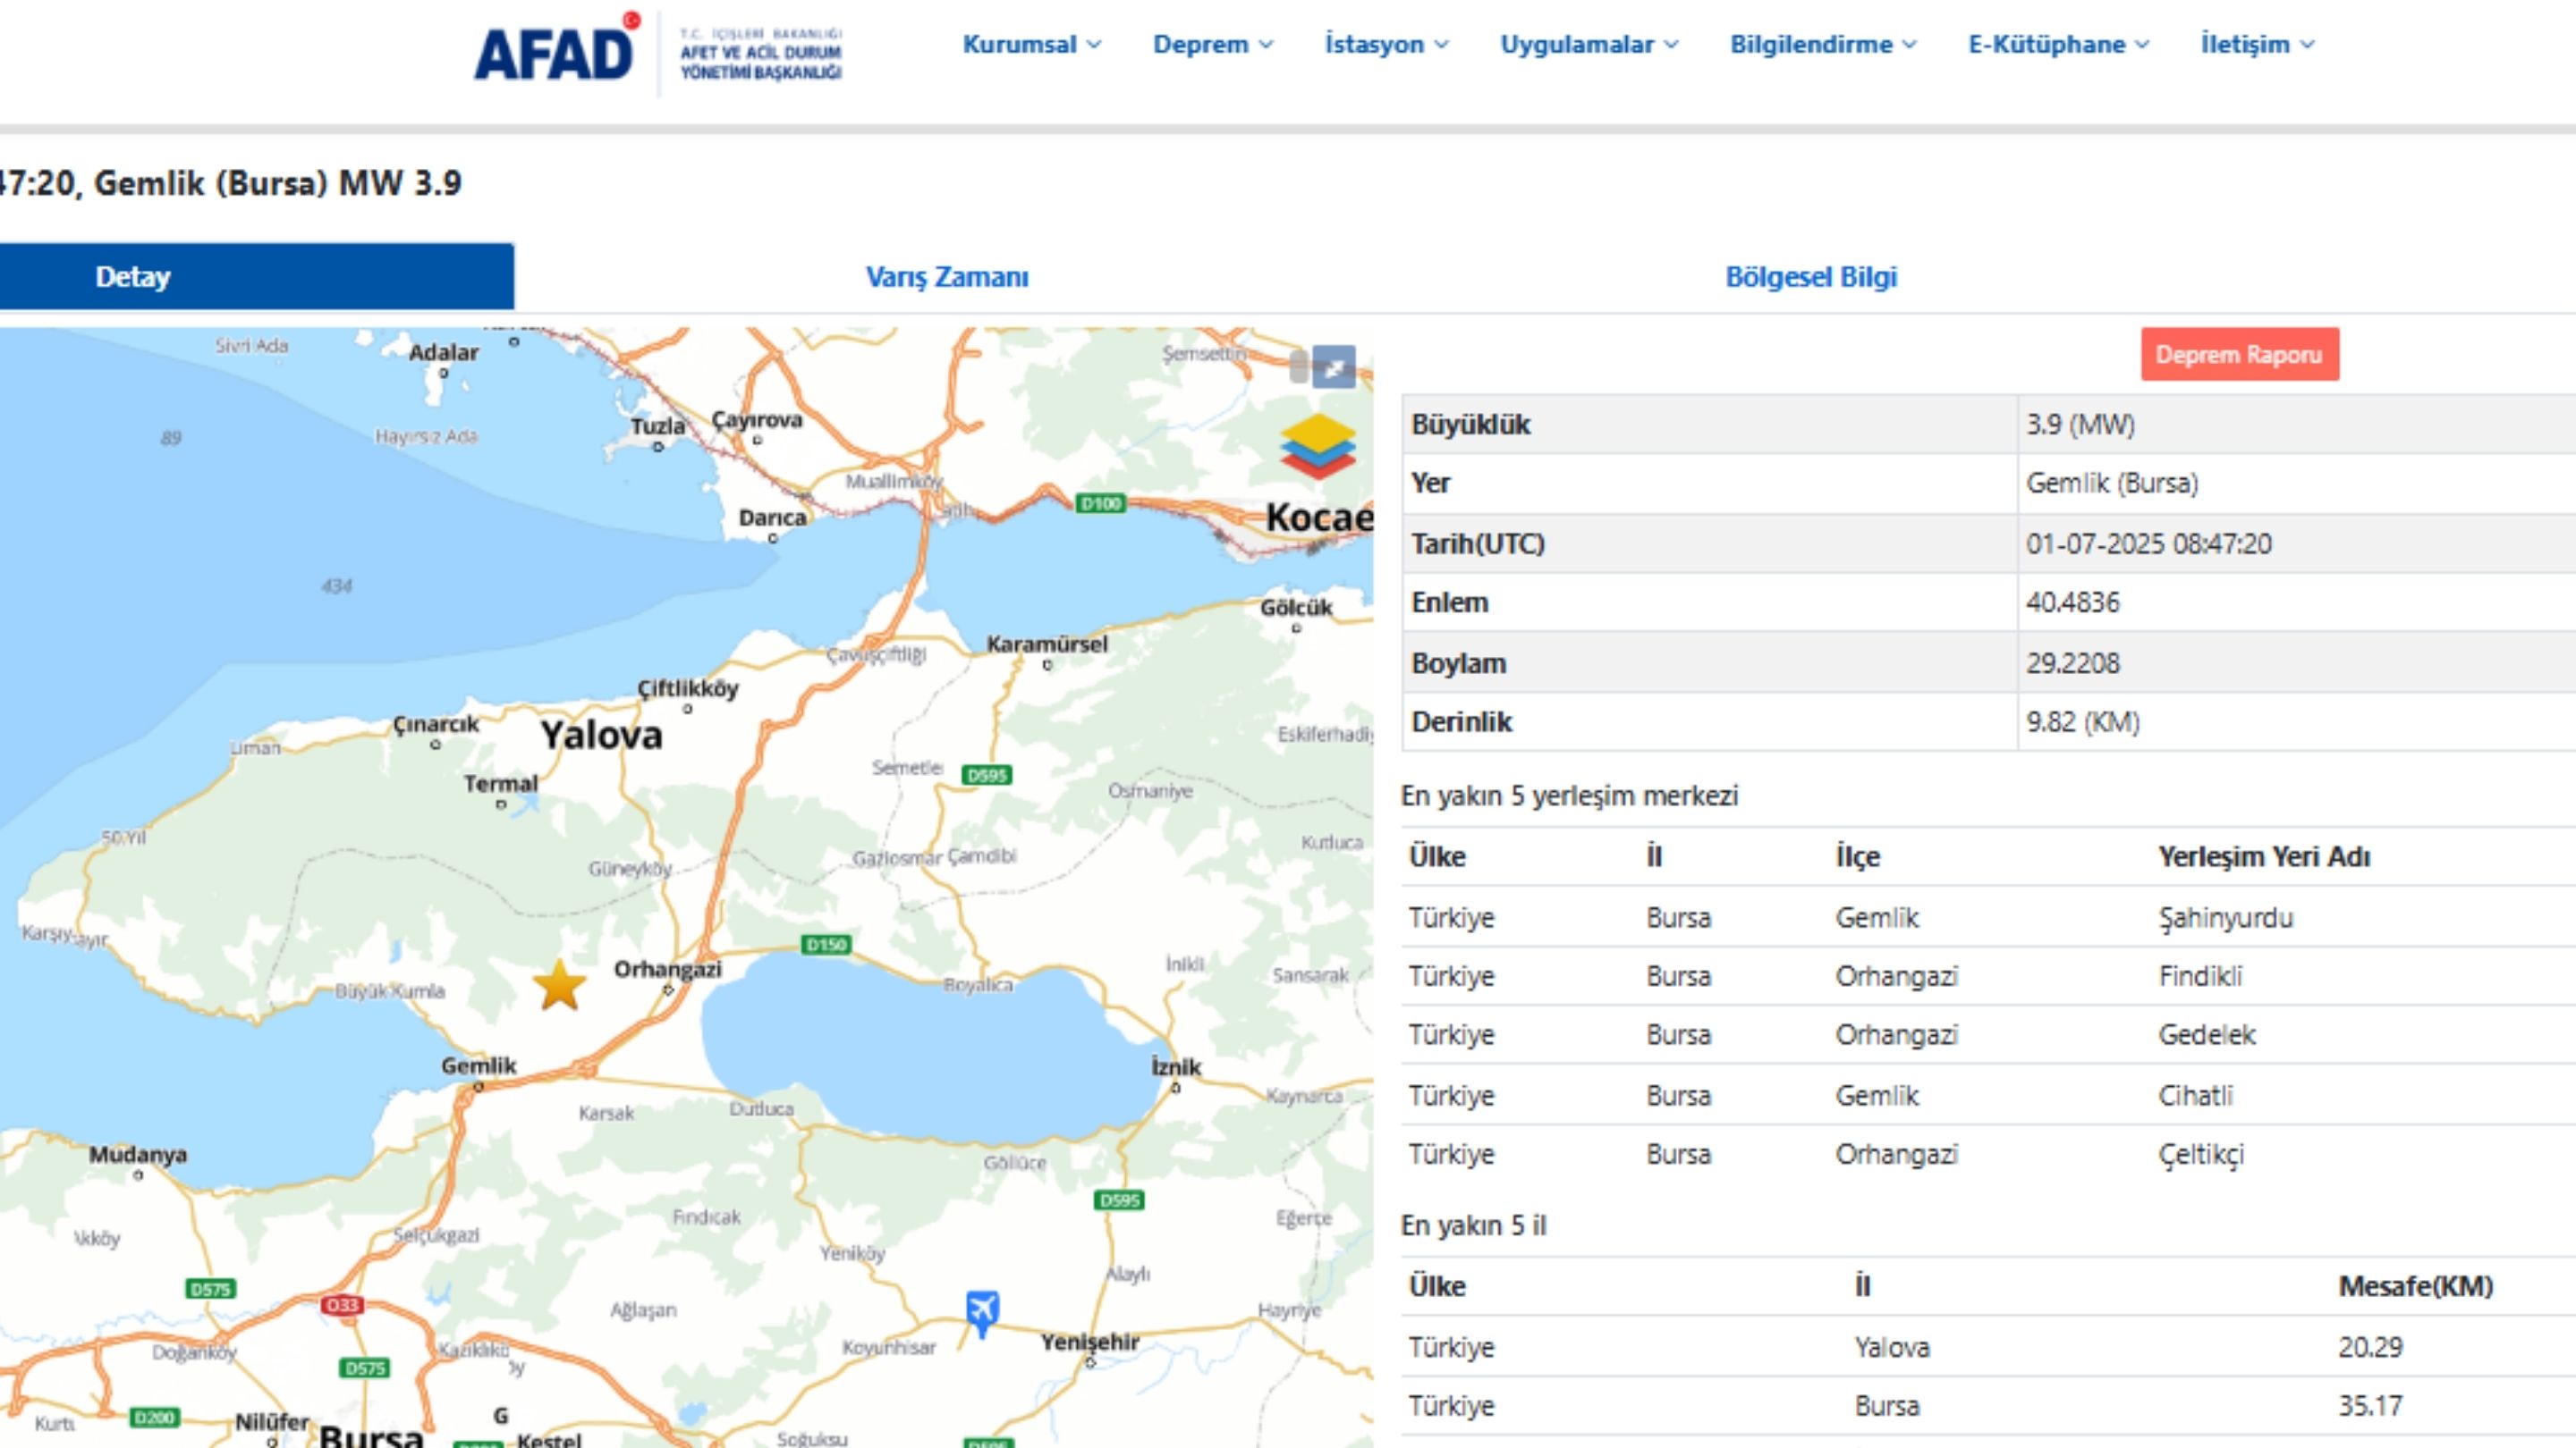This screenshot has width=2576, height=1448.
Task: Click the Cihatli settlement row
Action: click(1988, 1095)
